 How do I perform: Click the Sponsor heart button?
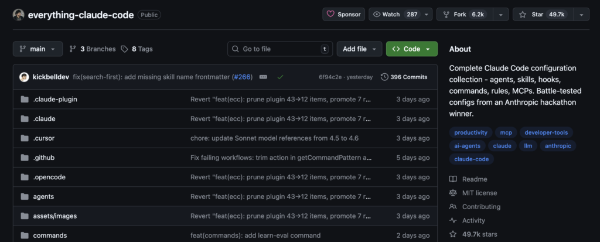(343, 15)
